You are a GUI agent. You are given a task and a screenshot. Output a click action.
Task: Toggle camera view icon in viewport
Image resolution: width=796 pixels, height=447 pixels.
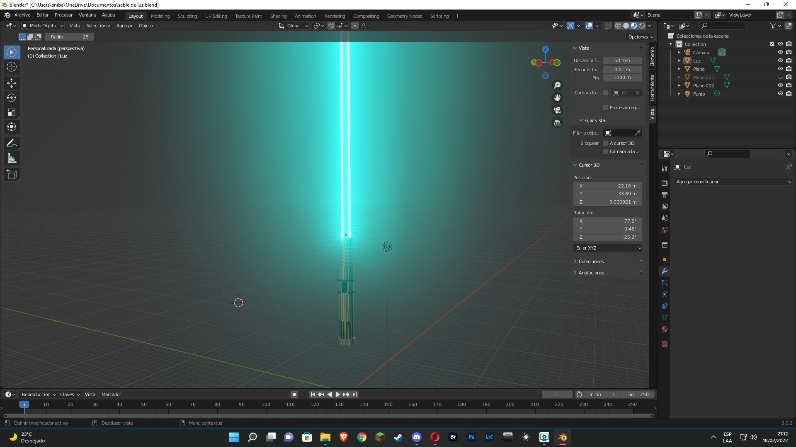pyautogui.click(x=557, y=110)
